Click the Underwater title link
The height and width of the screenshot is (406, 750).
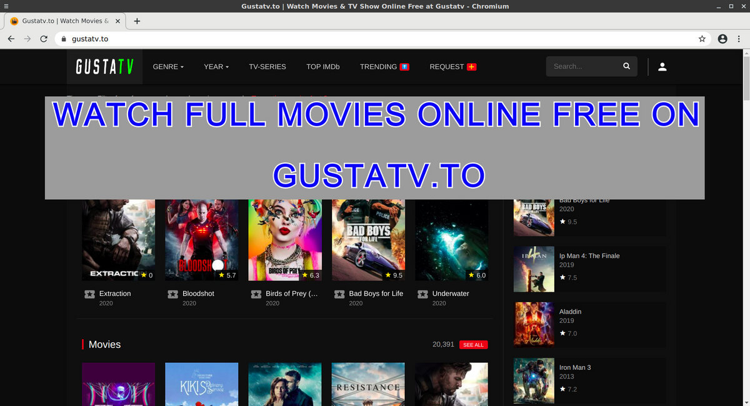[451, 294]
